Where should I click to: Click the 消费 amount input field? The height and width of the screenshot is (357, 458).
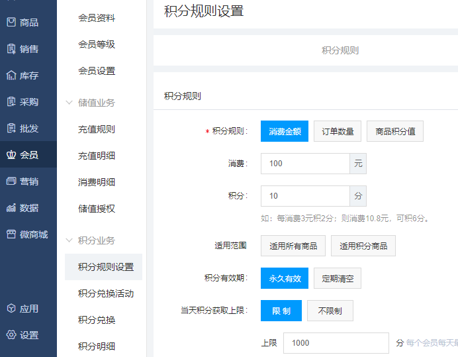click(305, 164)
